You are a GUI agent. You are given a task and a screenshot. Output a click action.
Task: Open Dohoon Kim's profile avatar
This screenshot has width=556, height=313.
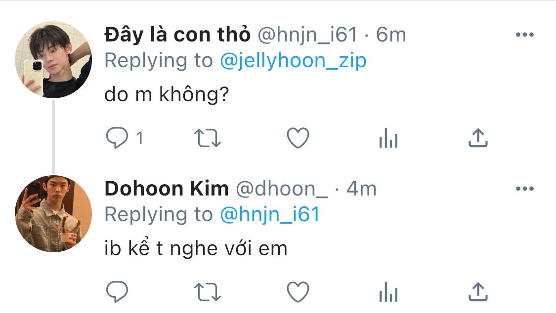pos(53,214)
